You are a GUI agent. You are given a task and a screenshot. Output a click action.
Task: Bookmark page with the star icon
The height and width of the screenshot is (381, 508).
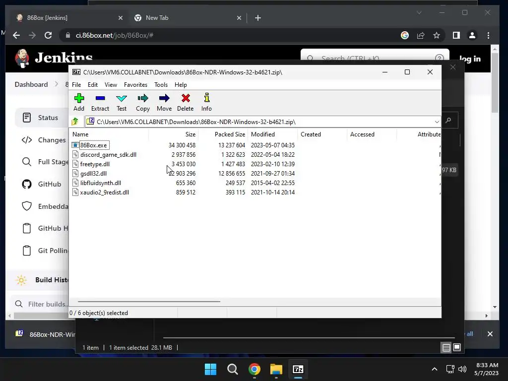pos(437,35)
